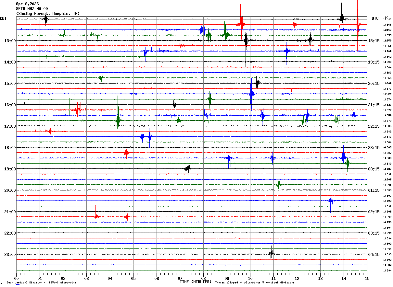Click the 22:15 UTC time label
This screenshot has width=393, height=287.
(x=374, y=126)
